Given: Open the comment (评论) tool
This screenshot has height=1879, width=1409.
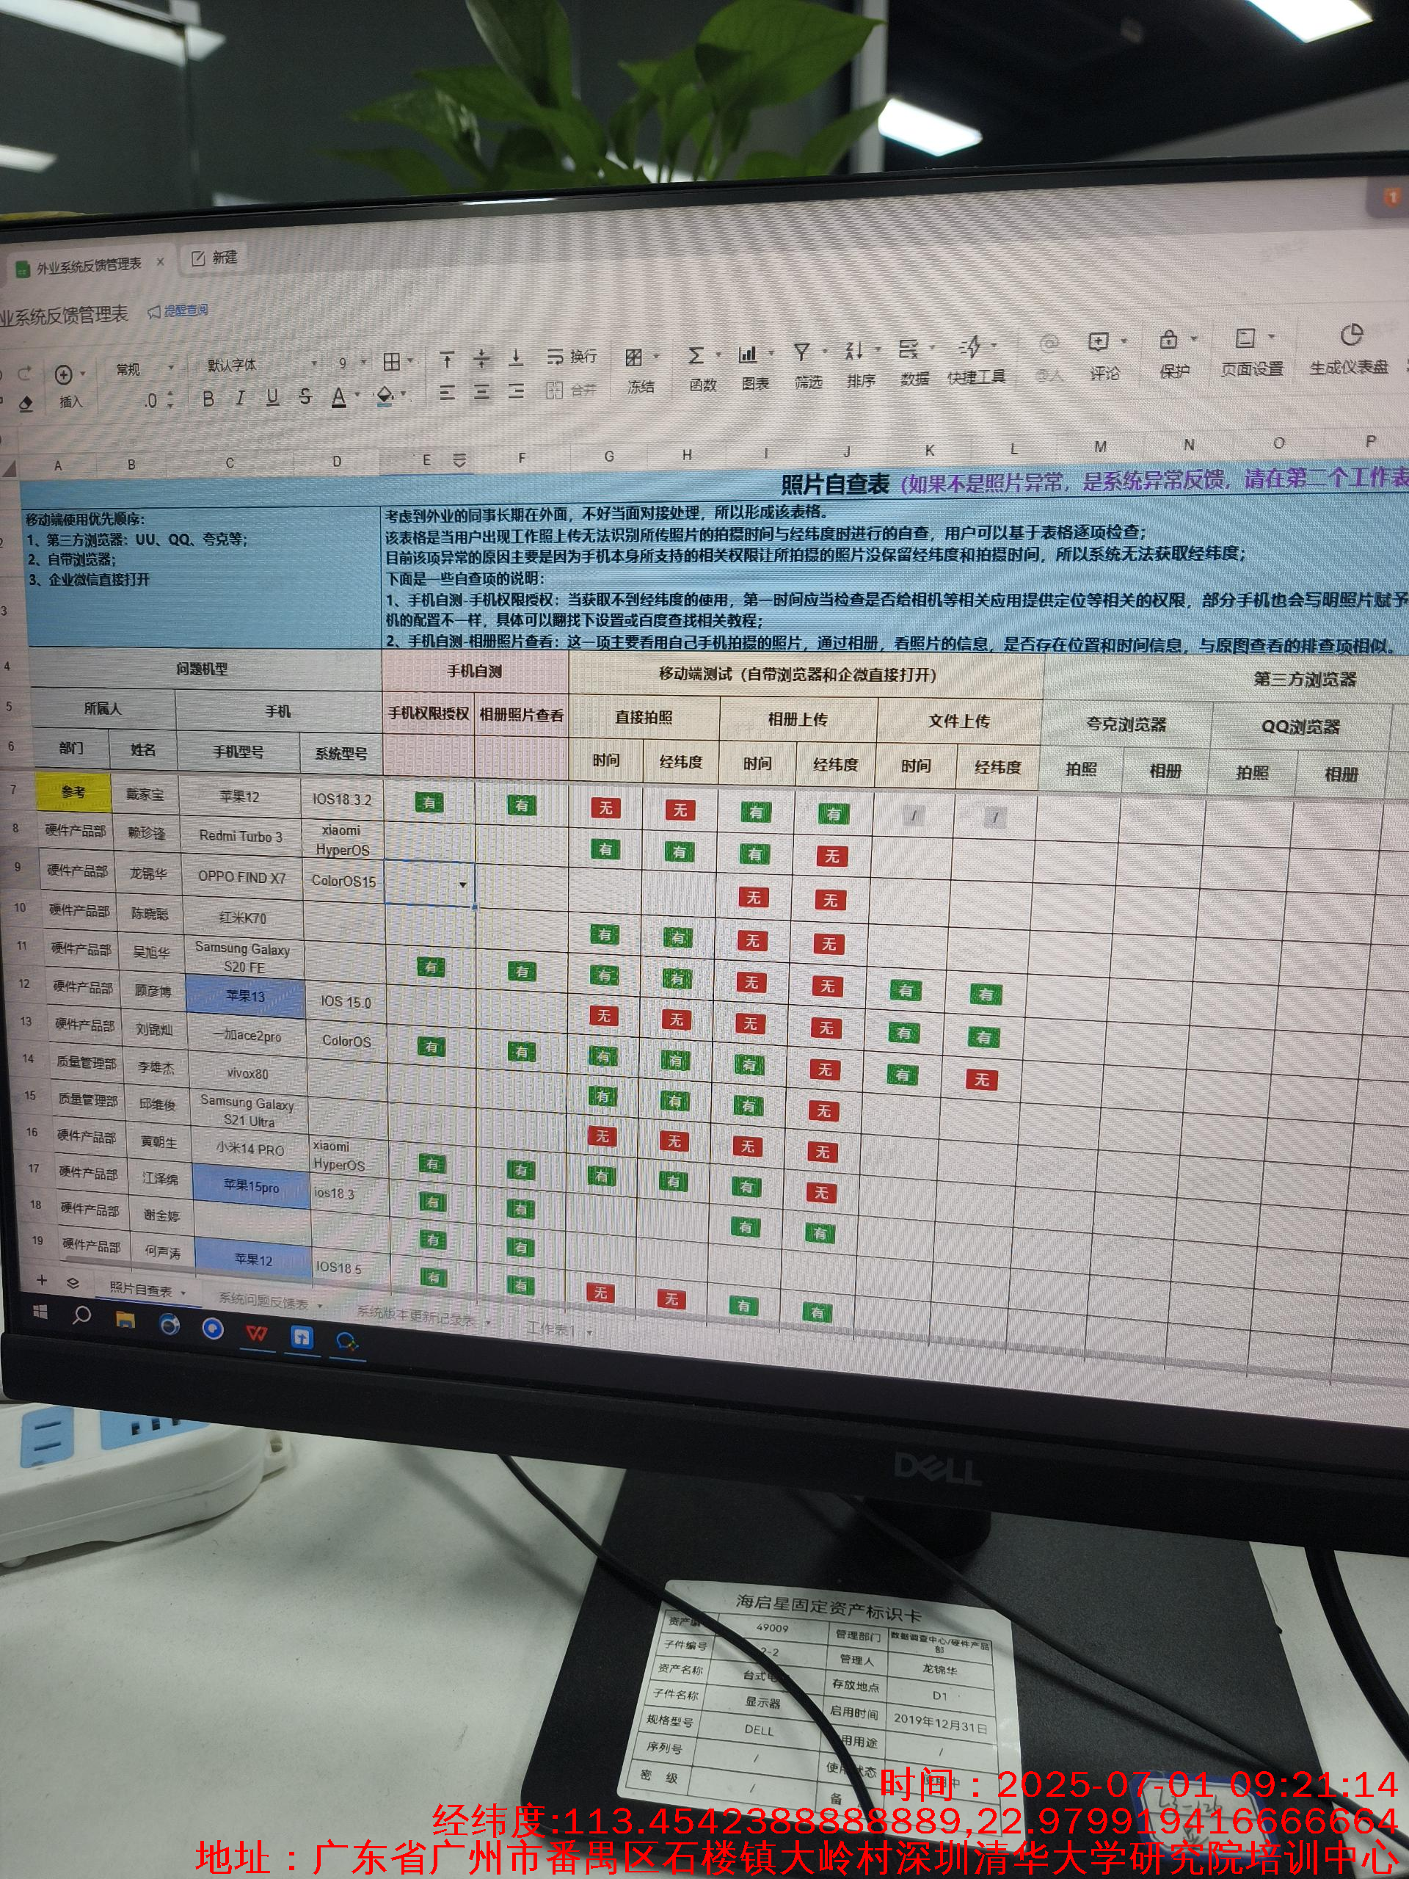Looking at the screenshot, I should tap(1098, 342).
